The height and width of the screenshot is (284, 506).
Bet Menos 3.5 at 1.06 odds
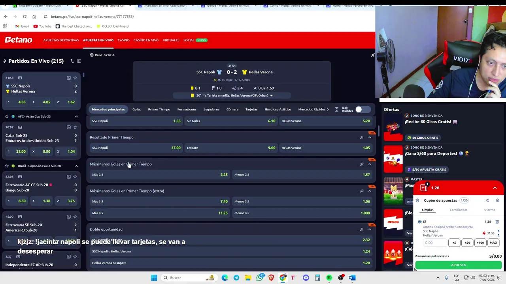point(302,202)
